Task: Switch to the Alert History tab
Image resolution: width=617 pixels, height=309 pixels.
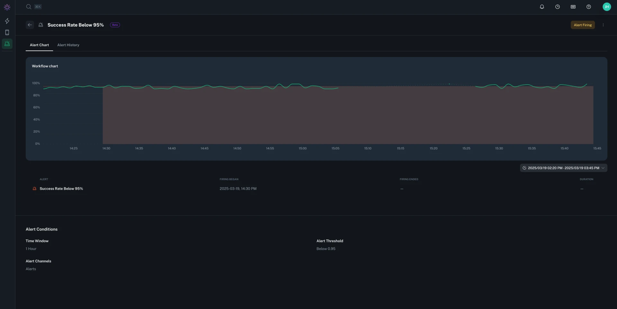Action: [x=68, y=45]
